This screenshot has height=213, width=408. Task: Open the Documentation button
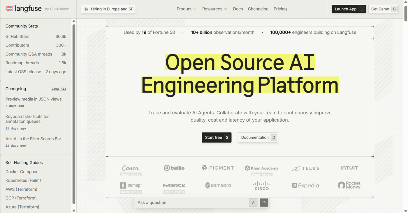258,138
